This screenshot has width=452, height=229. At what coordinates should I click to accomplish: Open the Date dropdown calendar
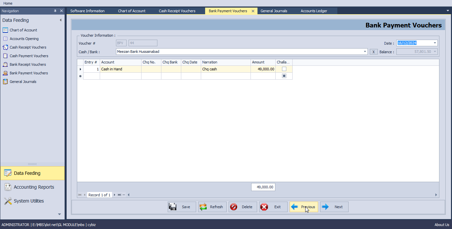point(435,43)
